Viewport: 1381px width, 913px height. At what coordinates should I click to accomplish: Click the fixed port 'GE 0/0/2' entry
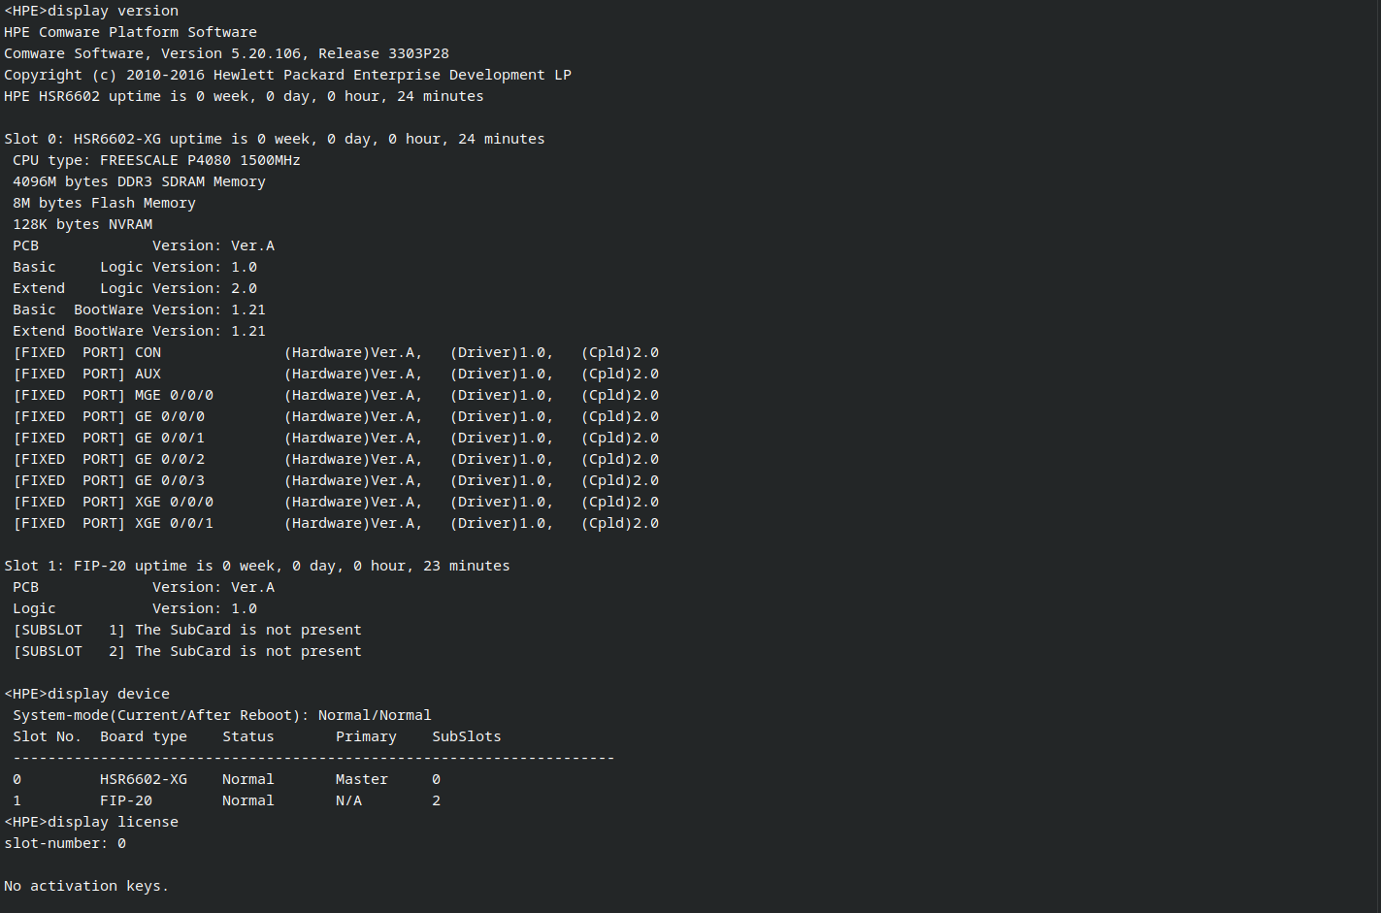[x=170, y=459]
